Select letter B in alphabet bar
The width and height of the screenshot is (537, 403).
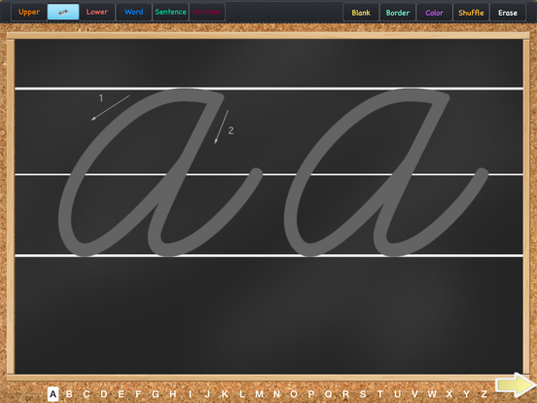click(x=69, y=394)
